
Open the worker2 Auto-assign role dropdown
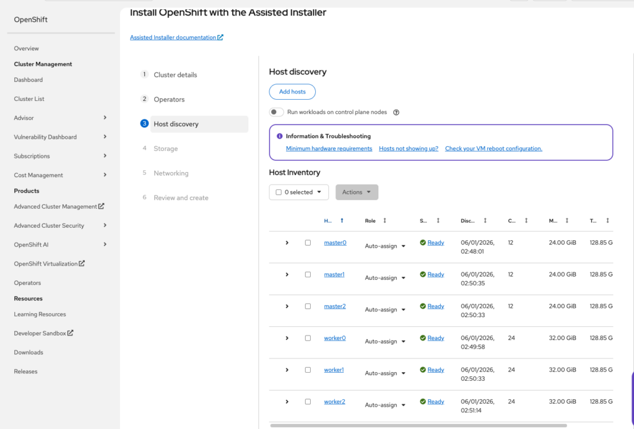pos(385,405)
